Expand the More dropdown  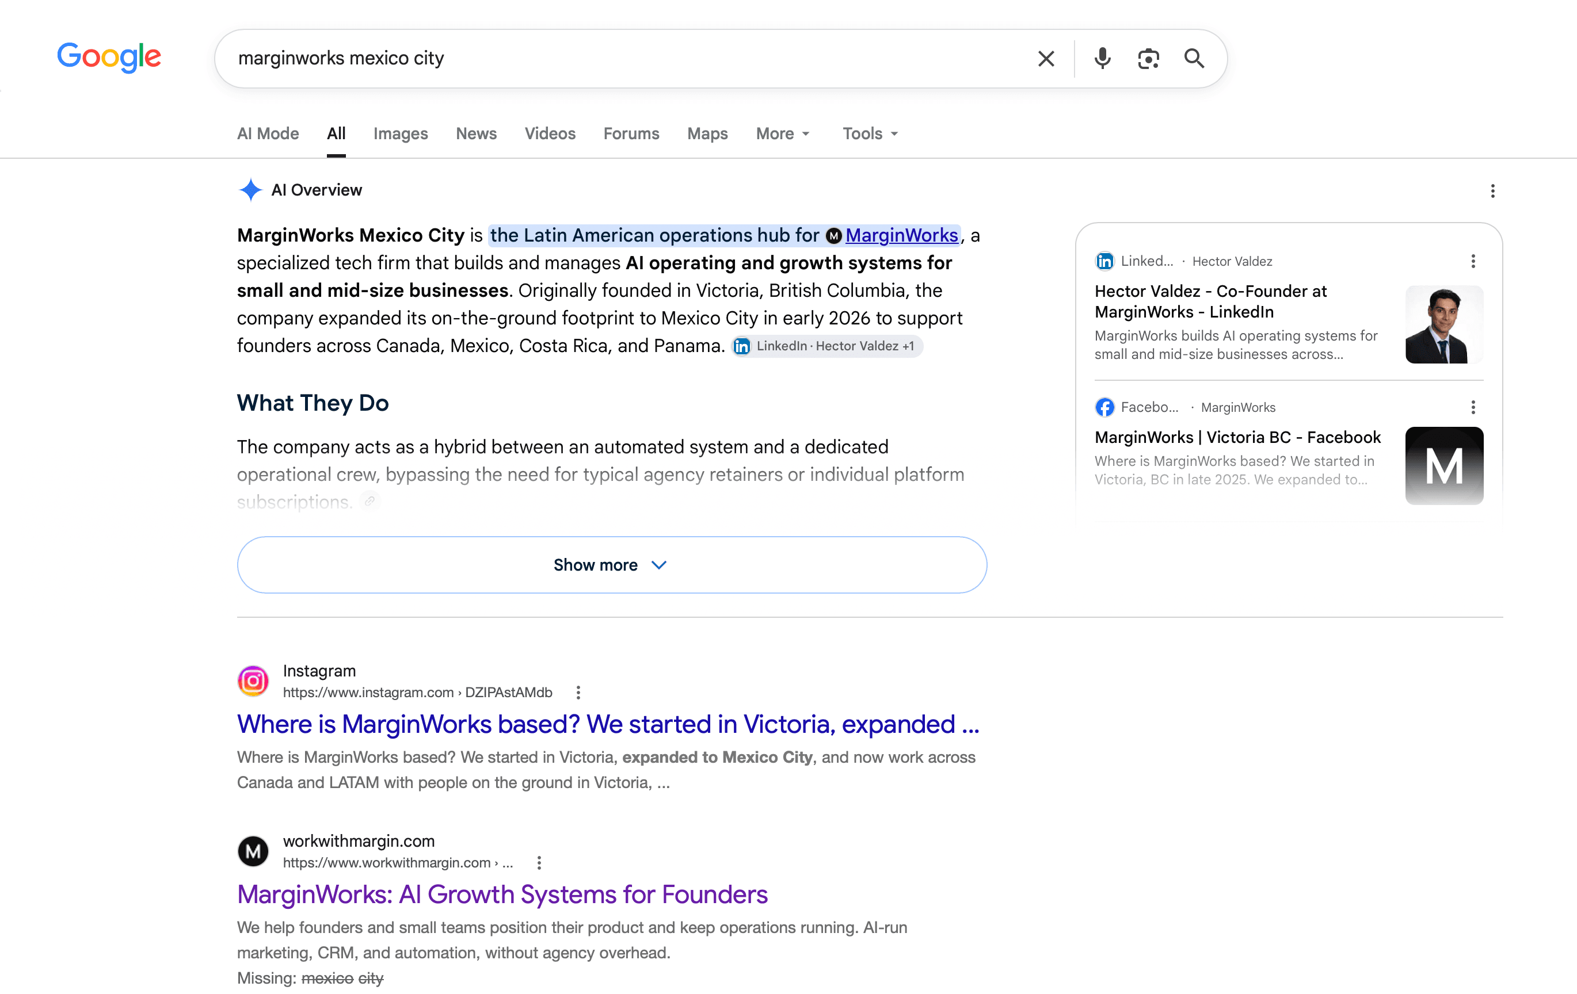pyautogui.click(x=783, y=133)
